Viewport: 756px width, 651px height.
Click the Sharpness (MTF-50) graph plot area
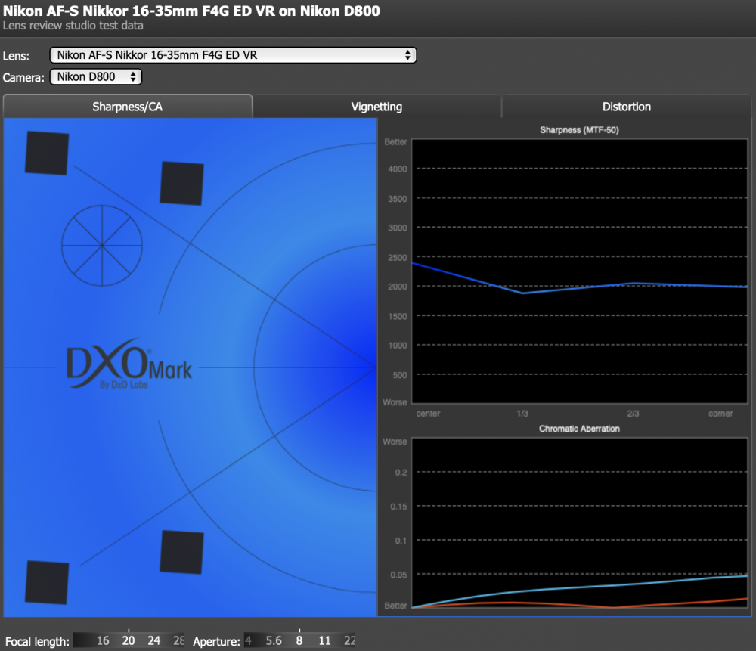pyautogui.click(x=580, y=271)
